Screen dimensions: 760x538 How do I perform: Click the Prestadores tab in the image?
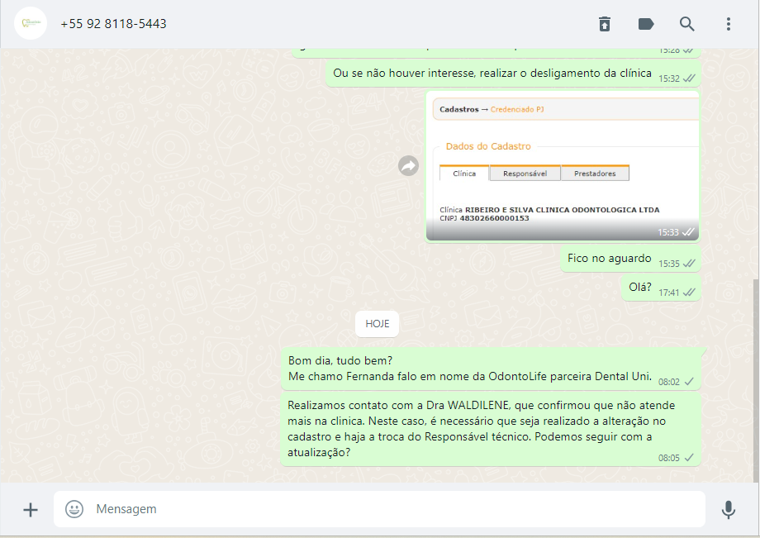595,174
